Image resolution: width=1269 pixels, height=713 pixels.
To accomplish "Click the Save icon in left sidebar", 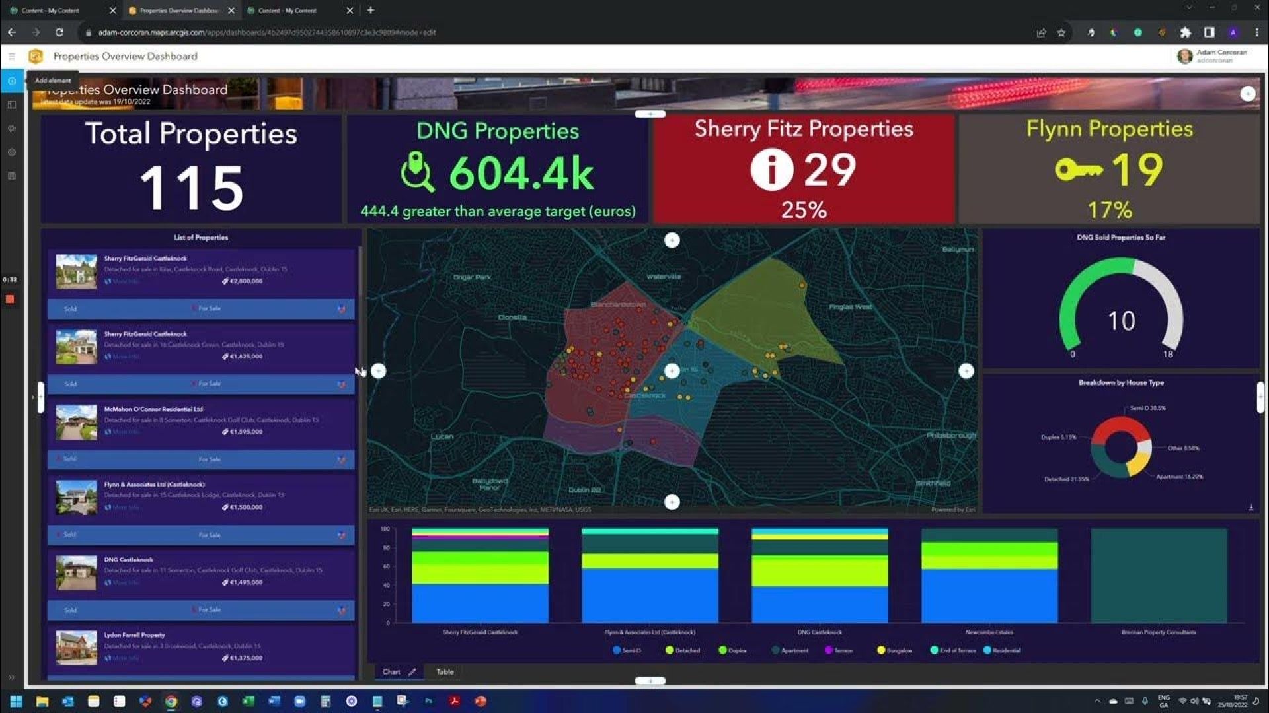I will 12,176.
